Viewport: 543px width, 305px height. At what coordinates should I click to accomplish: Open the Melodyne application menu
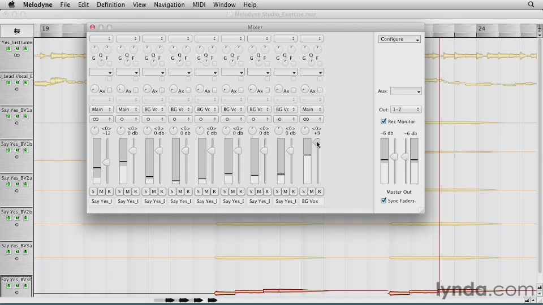tap(37, 5)
